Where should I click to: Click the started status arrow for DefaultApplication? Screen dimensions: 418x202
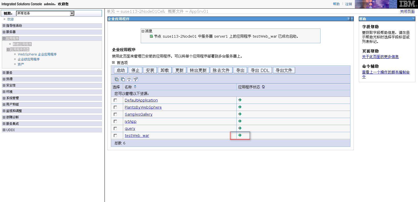click(240, 100)
